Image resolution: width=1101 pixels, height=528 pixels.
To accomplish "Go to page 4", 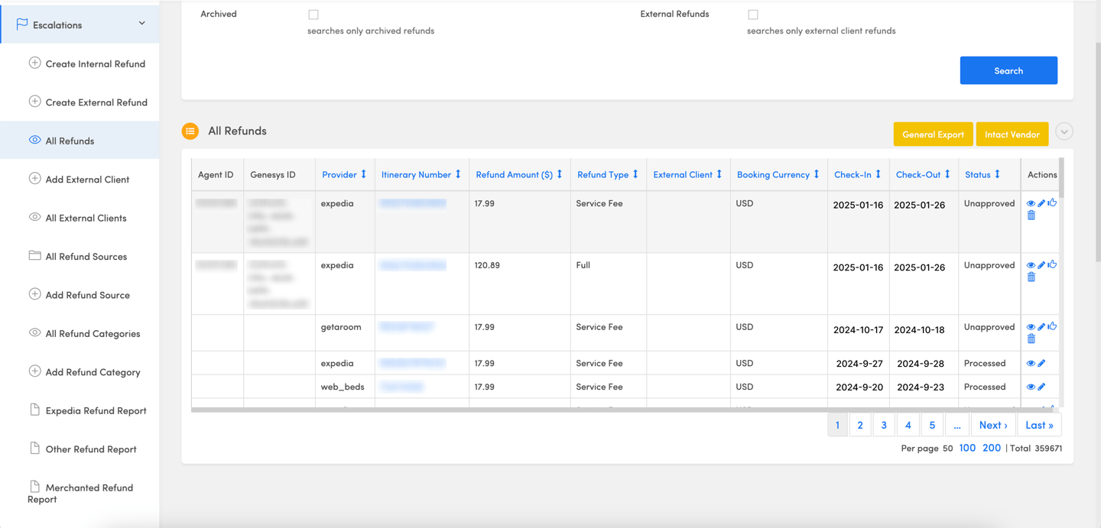I will click(908, 425).
